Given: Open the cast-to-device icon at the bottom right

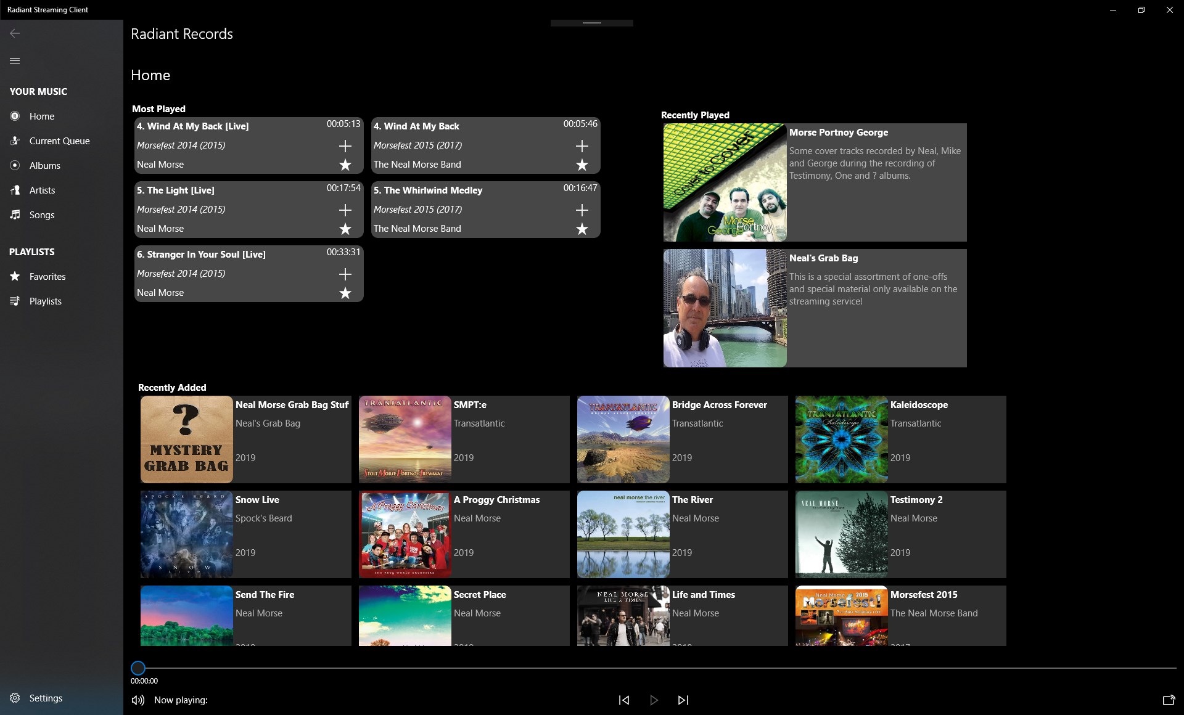Looking at the screenshot, I should tap(1168, 700).
